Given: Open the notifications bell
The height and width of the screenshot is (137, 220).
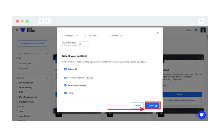Looking at the screenshot, I should (196, 30).
